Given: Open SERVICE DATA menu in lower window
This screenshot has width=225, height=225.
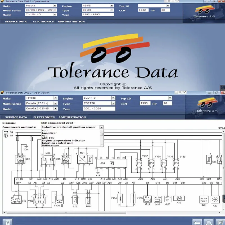Looking at the screenshot, I should (x=16, y=117).
